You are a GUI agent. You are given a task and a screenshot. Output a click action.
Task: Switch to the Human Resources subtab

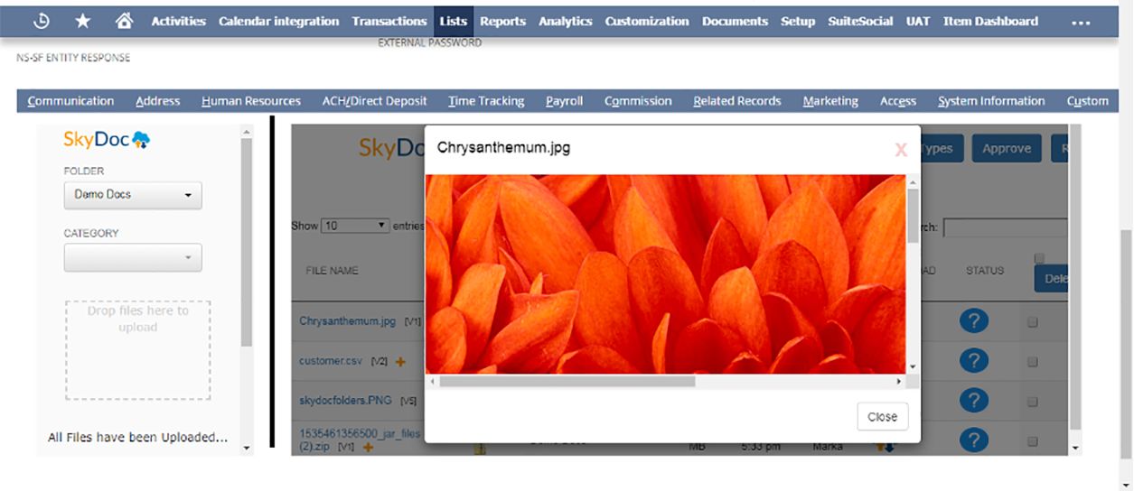[x=251, y=101]
